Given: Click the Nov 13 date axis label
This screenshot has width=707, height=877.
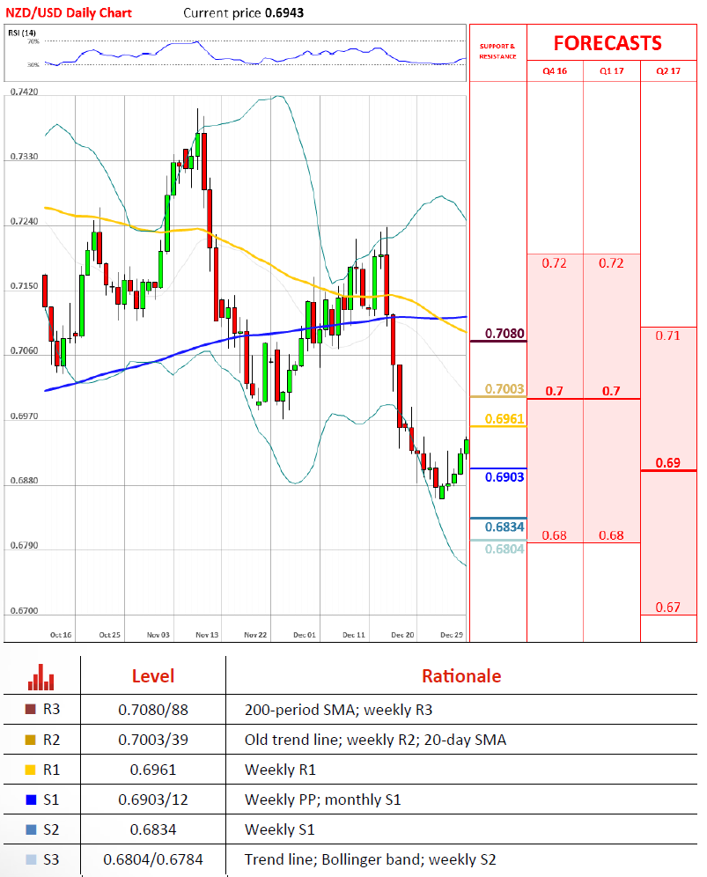Looking at the screenshot, I should tap(207, 635).
